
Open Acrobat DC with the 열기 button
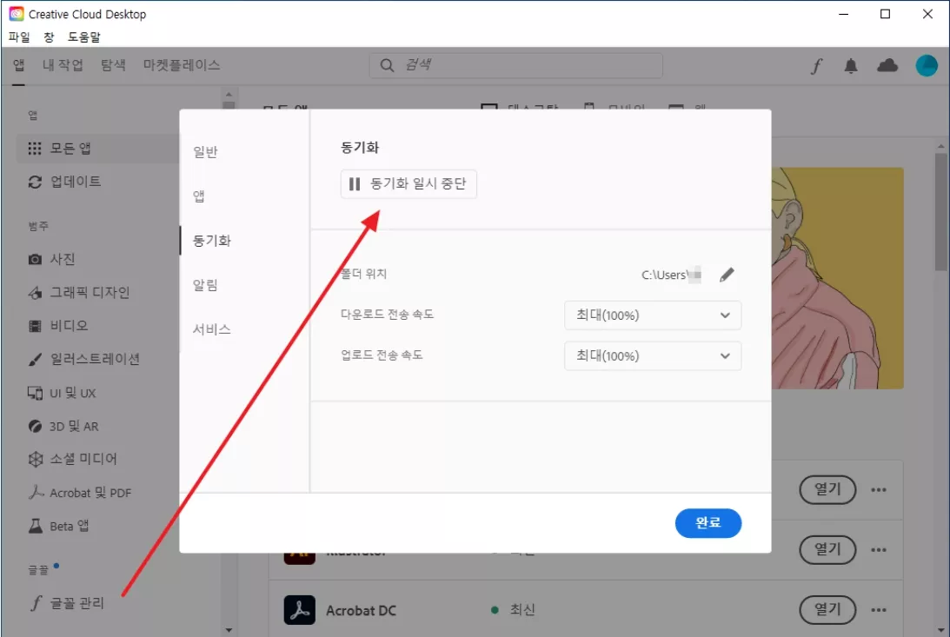pos(827,609)
